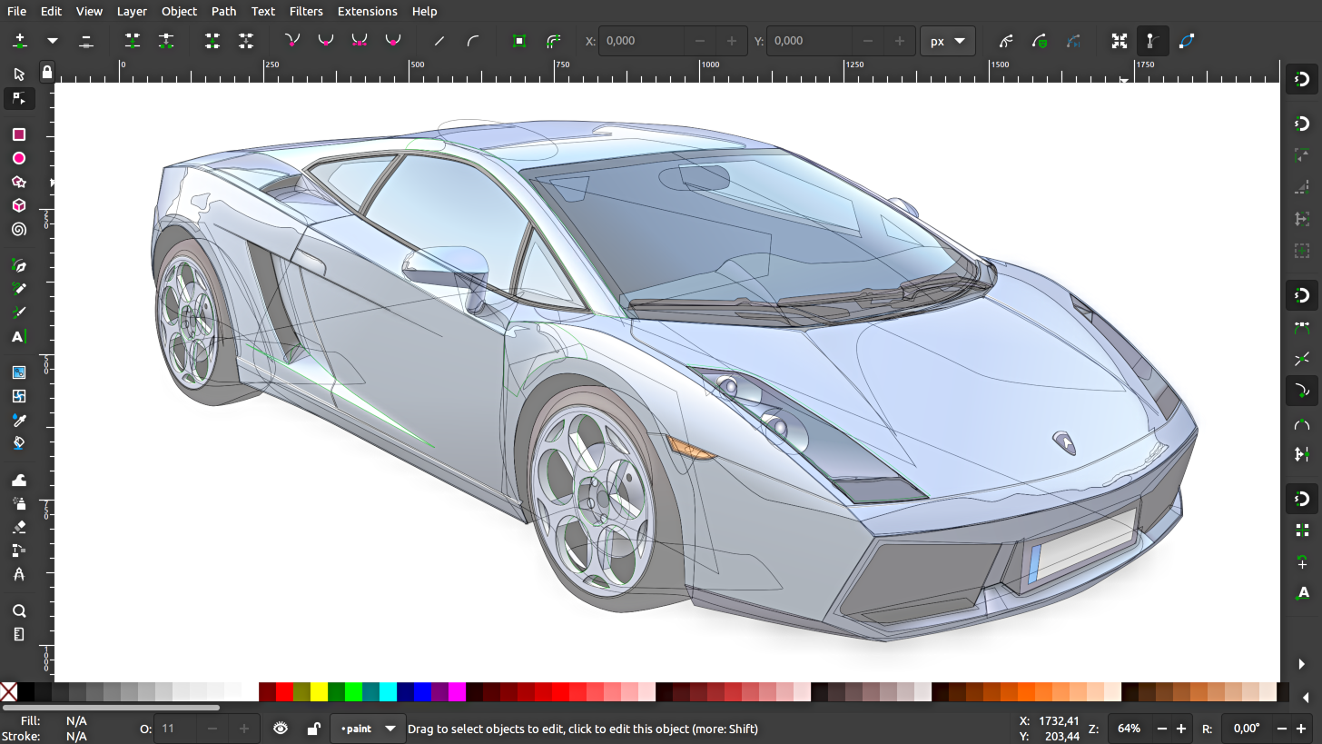Select the Pen (Bezier) tool

click(x=19, y=265)
